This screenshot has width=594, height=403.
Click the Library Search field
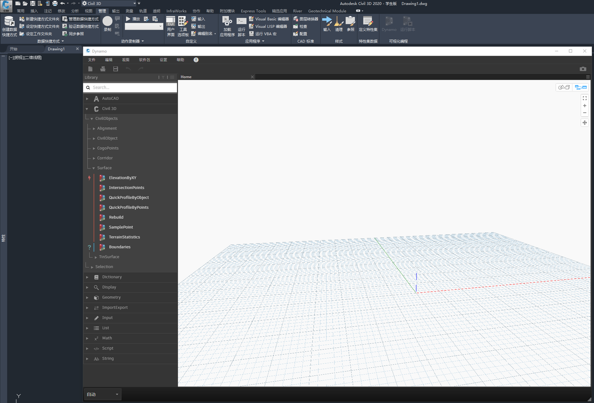click(x=130, y=87)
